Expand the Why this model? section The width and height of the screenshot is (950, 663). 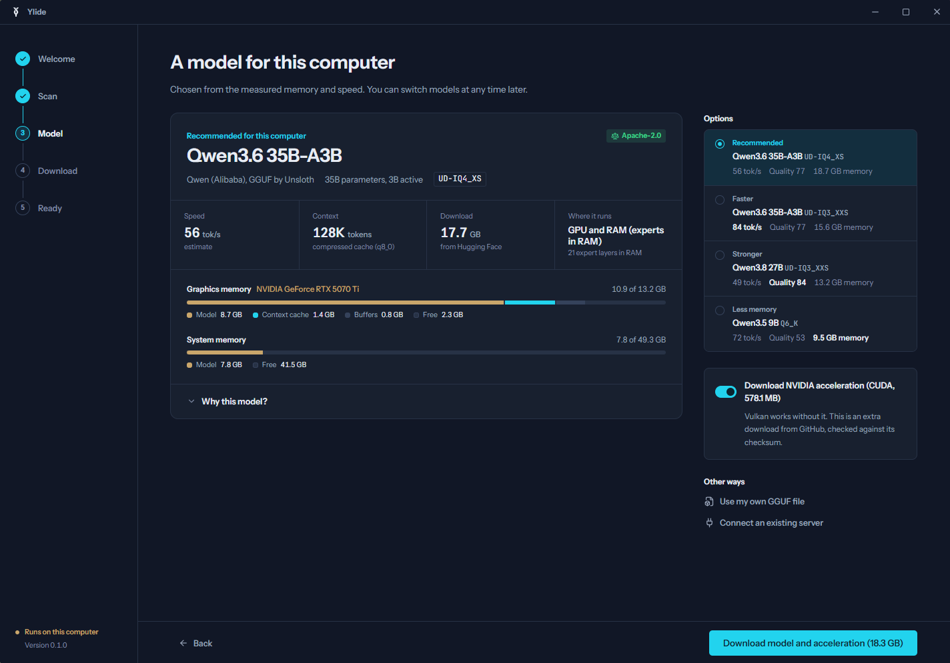pos(426,401)
